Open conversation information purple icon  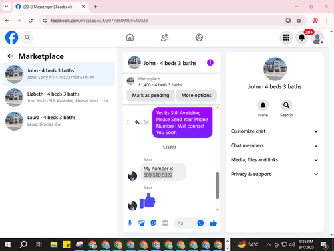(x=210, y=62)
